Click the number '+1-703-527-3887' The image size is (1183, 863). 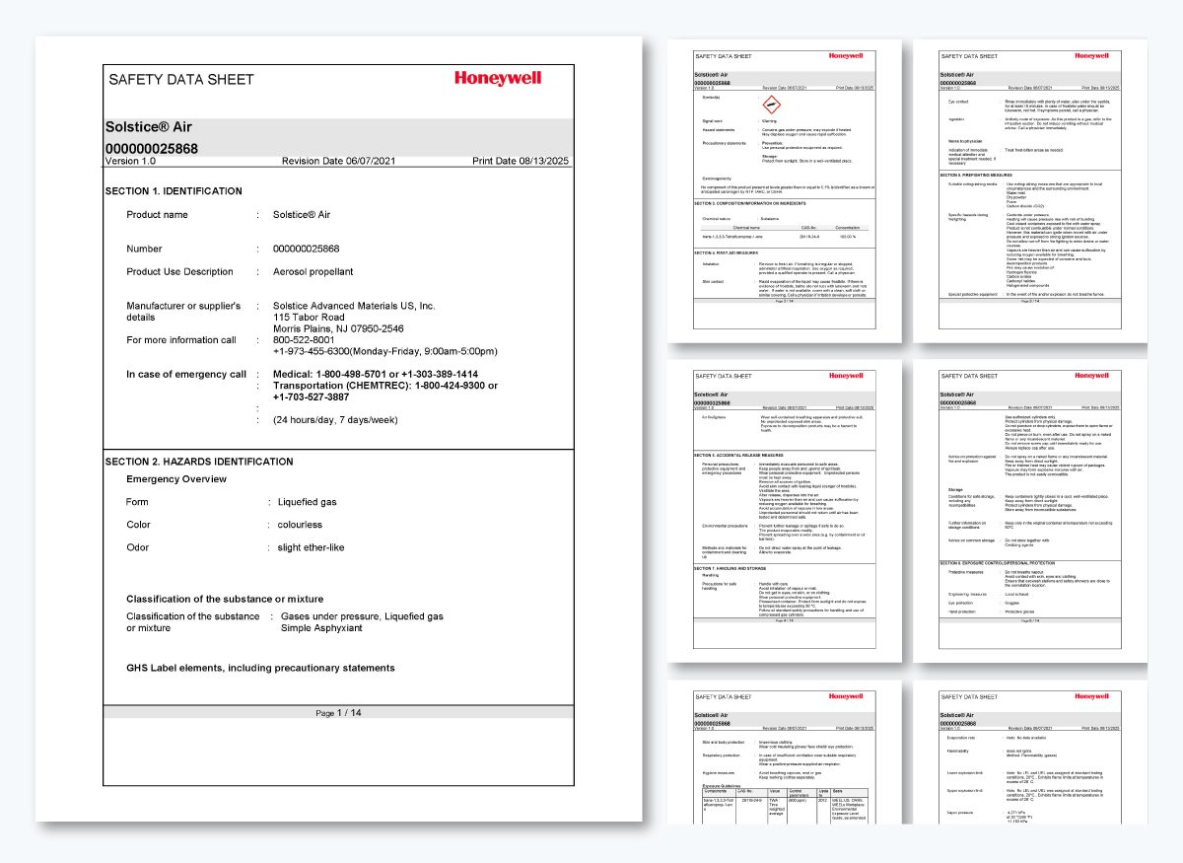click(311, 396)
